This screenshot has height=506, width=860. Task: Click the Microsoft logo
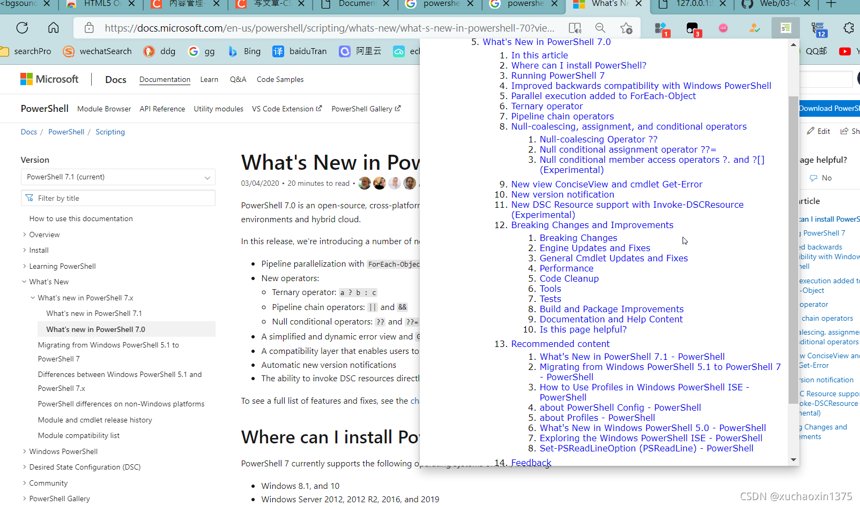[49, 79]
